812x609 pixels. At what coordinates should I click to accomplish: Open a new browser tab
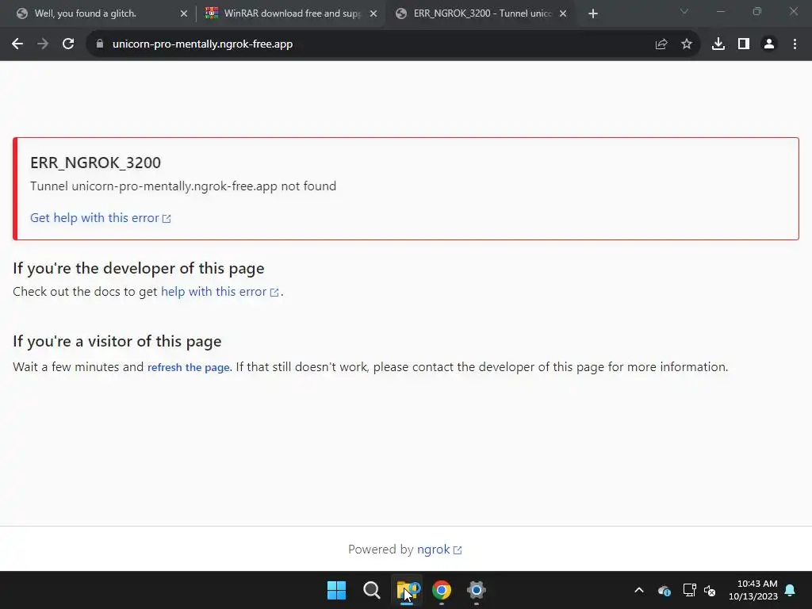tap(593, 14)
